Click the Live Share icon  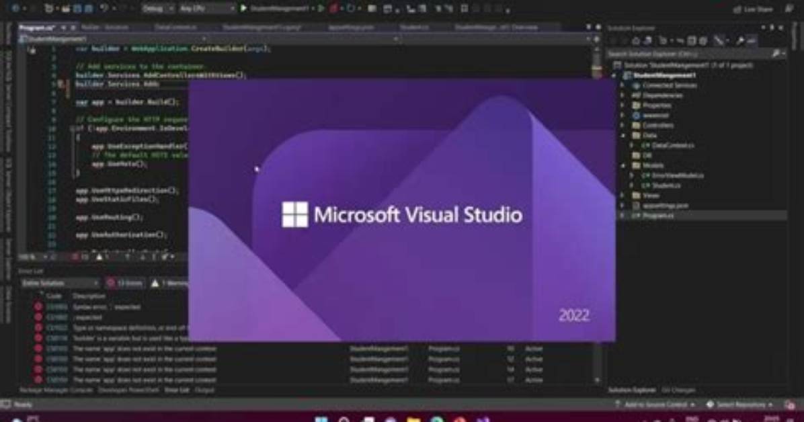[738, 9]
